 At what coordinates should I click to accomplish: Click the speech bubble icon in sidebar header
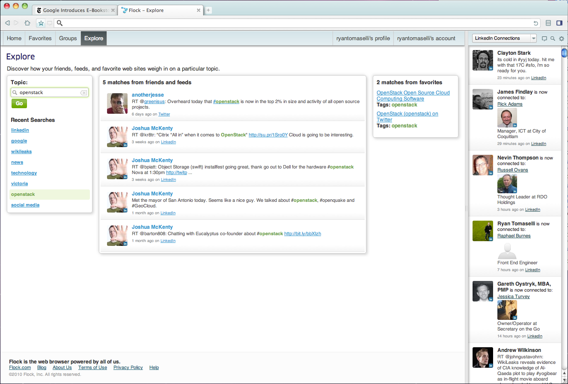click(544, 38)
